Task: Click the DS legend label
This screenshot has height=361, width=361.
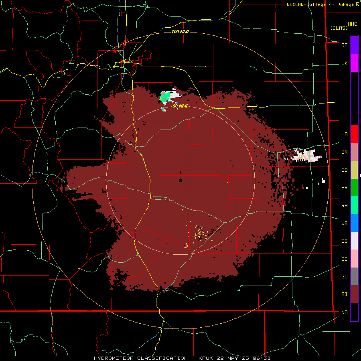Action: pyautogui.click(x=344, y=241)
